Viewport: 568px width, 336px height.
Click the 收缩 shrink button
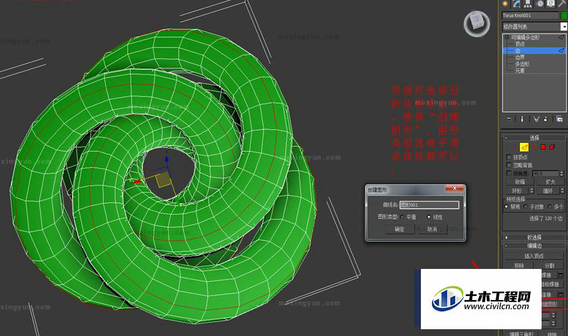[520, 182]
